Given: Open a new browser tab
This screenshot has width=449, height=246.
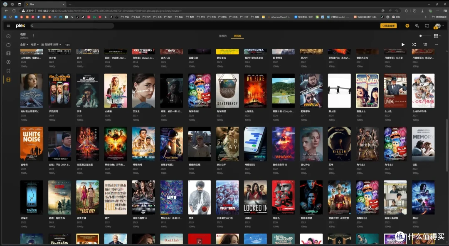Looking at the screenshot, I should 70,4.
